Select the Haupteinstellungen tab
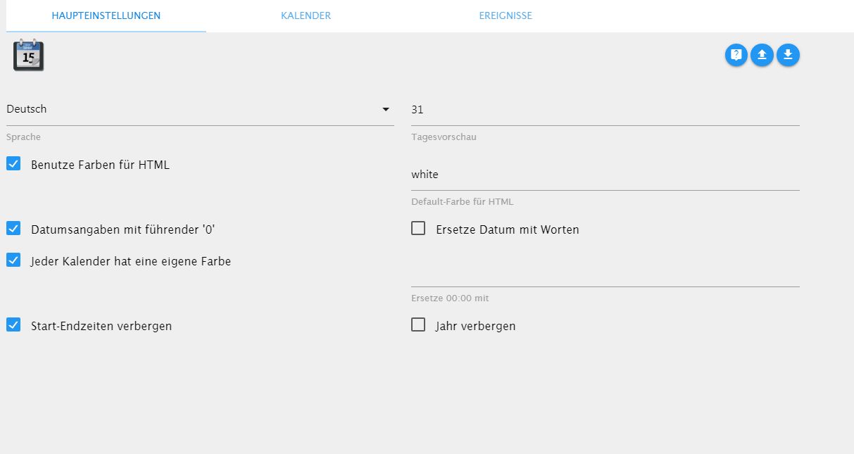 click(x=106, y=15)
